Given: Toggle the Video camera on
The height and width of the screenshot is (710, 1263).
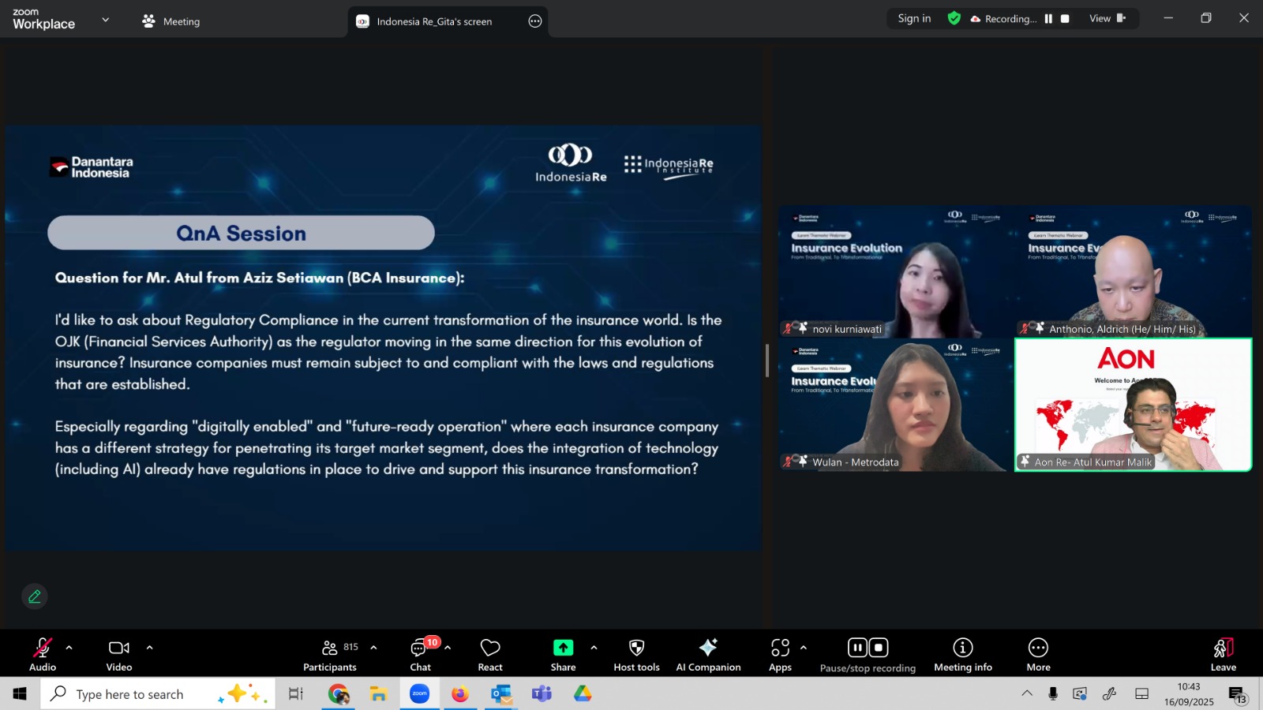Looking at the screenshot, I should pos(119,654).
